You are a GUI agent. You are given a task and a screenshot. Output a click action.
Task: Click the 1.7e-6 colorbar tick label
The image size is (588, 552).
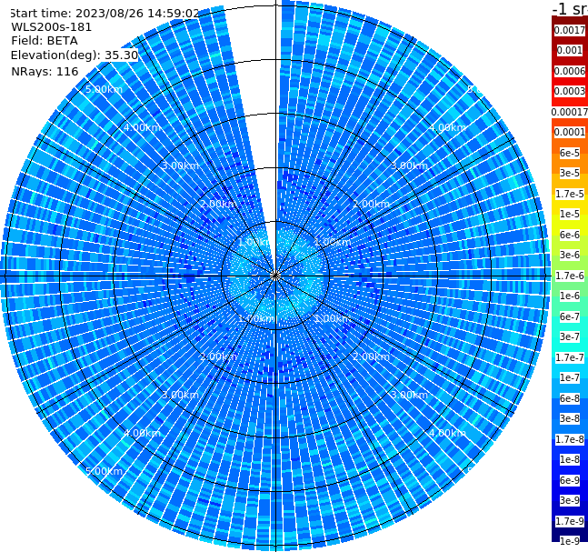(570, 276)
